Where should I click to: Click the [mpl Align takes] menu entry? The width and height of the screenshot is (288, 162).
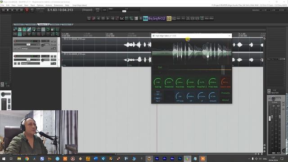[x=80, y=5]
